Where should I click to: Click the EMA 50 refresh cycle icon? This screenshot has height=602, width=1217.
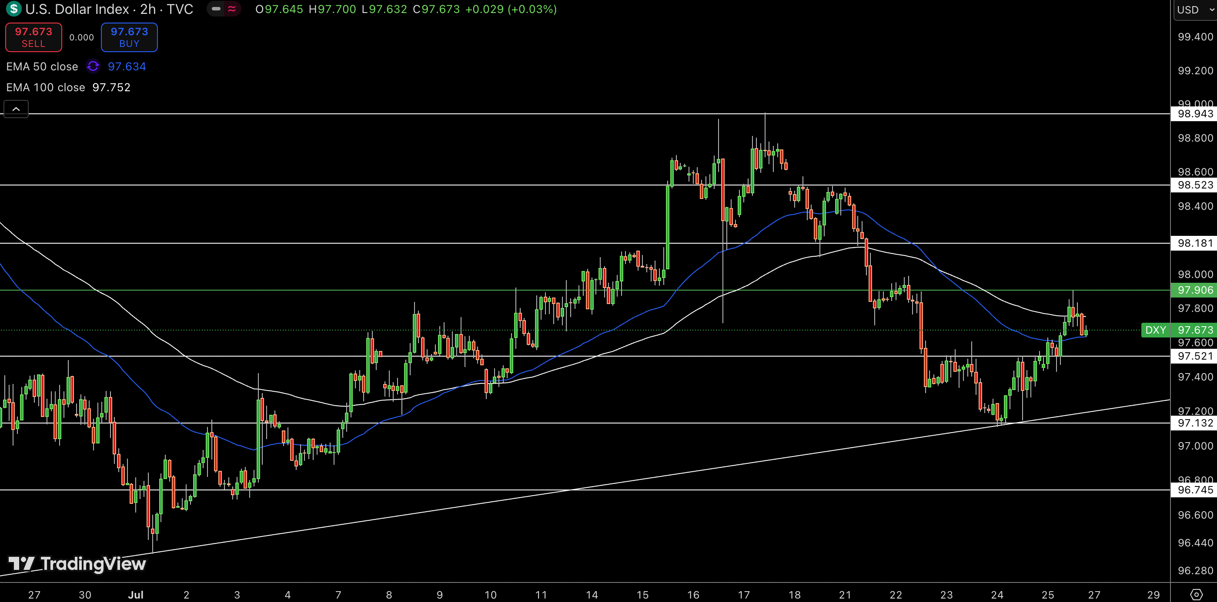click(x=93, y=66)
